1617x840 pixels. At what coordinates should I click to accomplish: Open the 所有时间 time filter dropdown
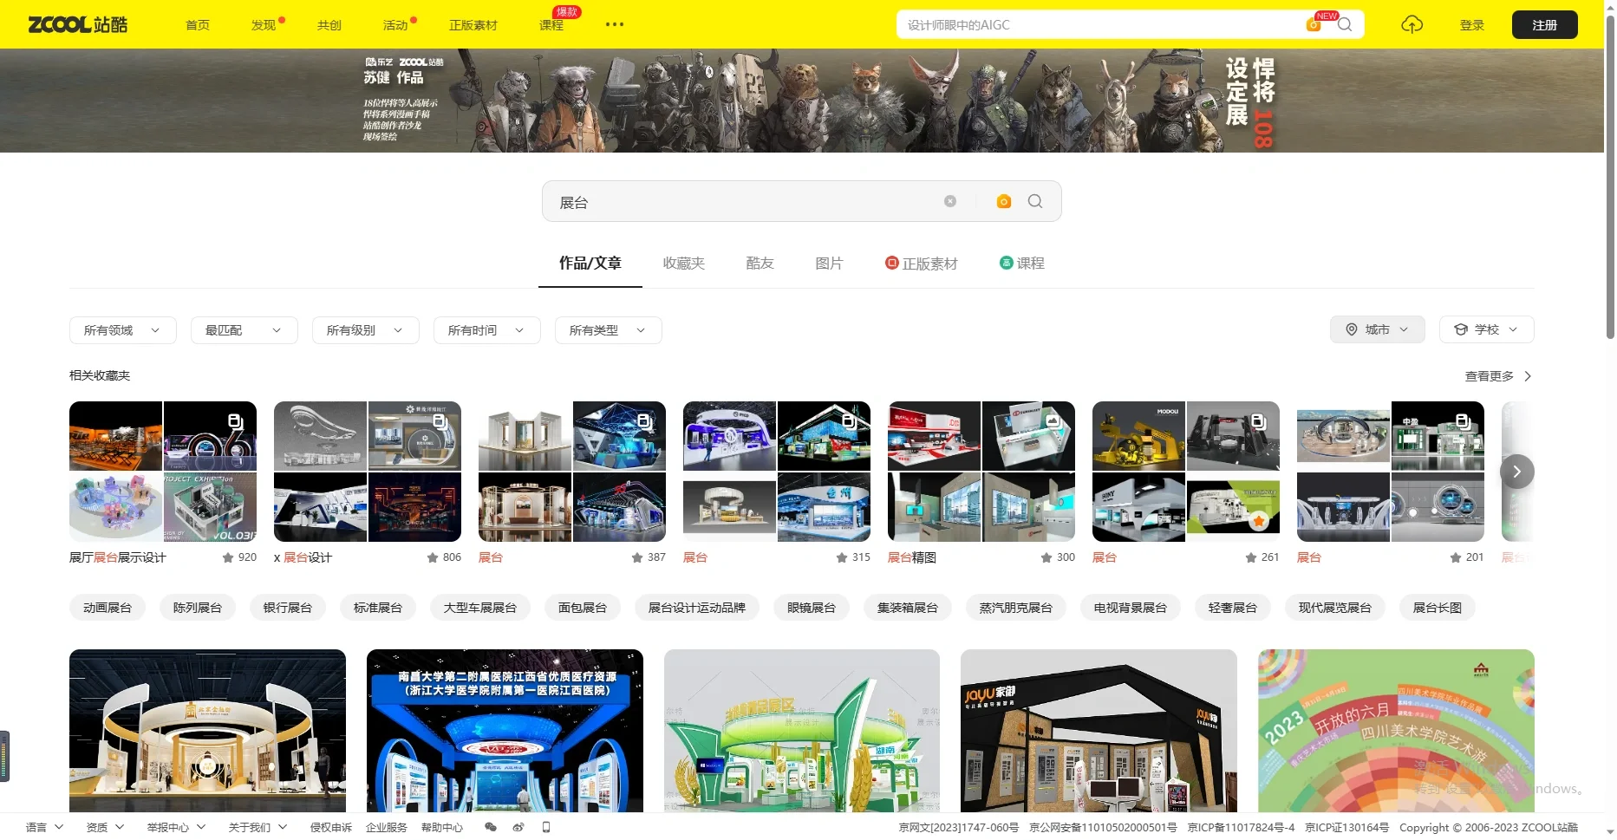tap(486, 329)
